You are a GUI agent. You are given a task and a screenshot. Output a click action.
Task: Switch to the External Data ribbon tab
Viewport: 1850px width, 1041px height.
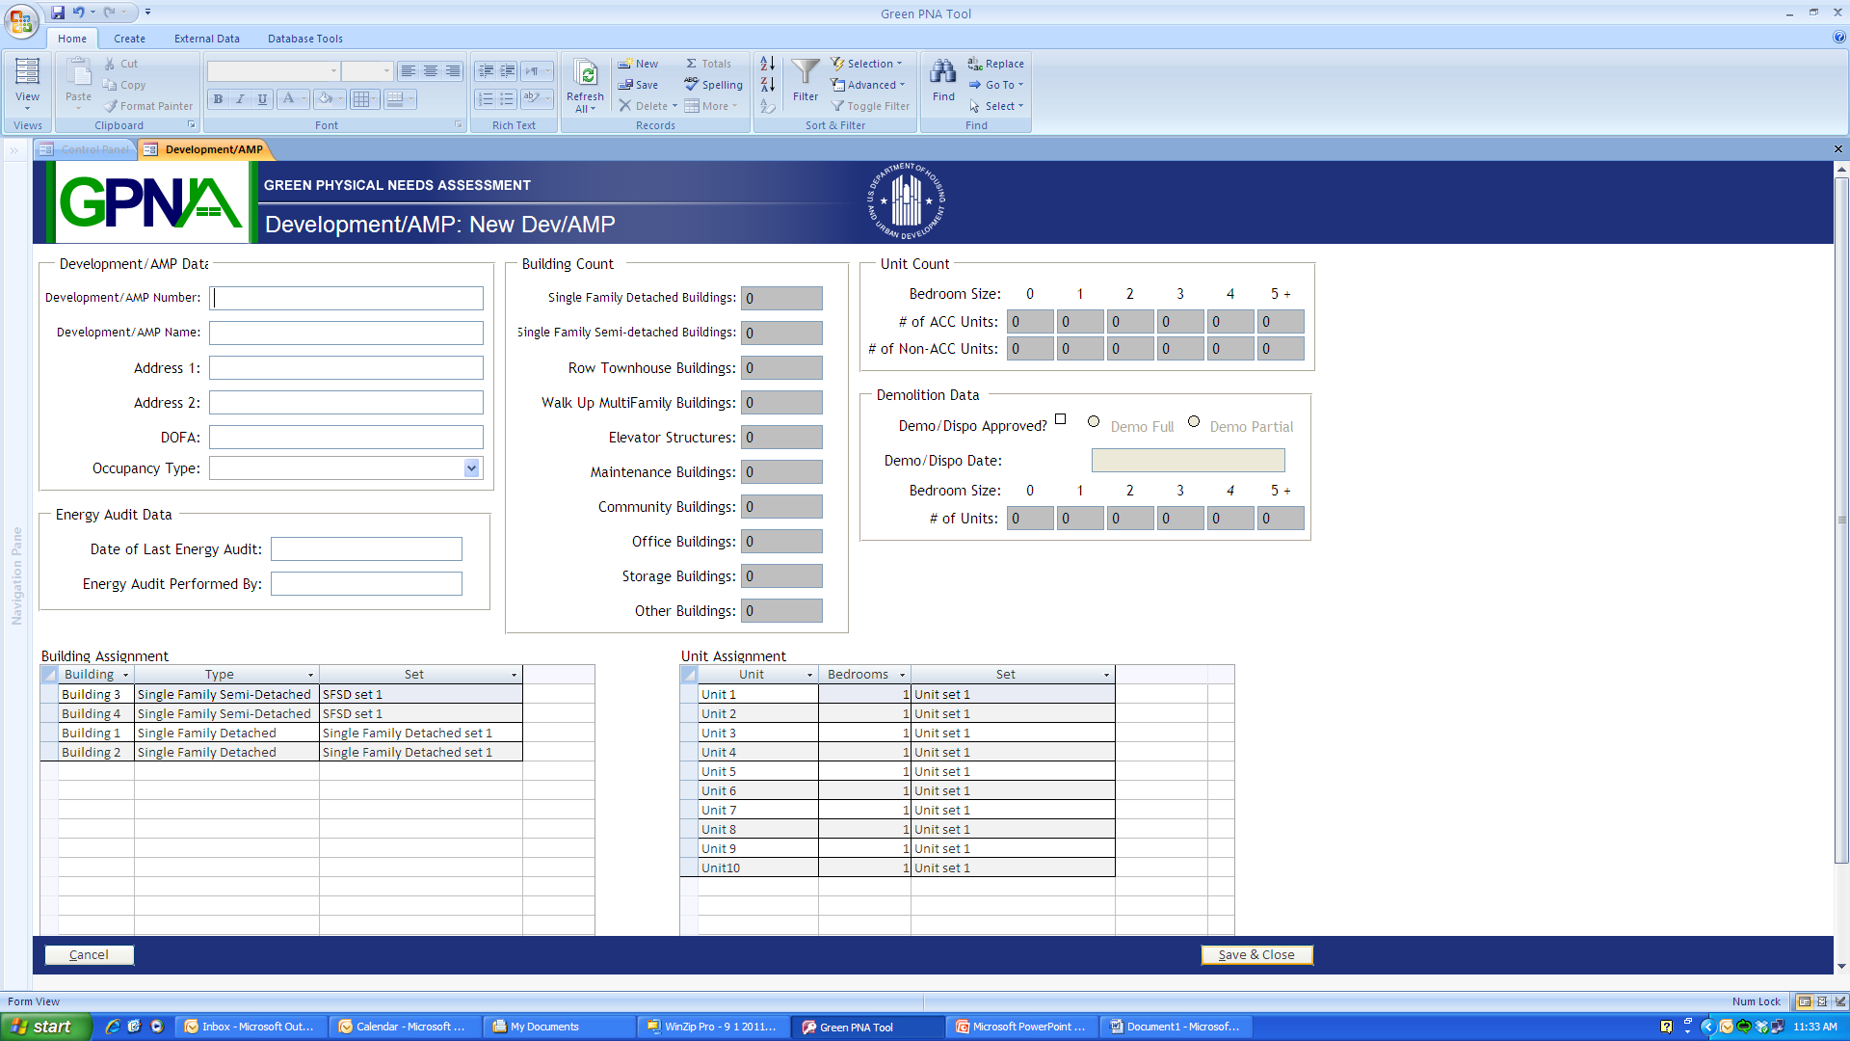point(206,39)
